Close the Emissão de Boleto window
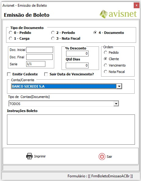Image resolution: width=141 pixels, height=181 pixels. coord(136,5)
